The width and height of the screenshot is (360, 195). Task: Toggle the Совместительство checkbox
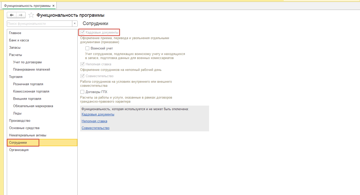82,76
